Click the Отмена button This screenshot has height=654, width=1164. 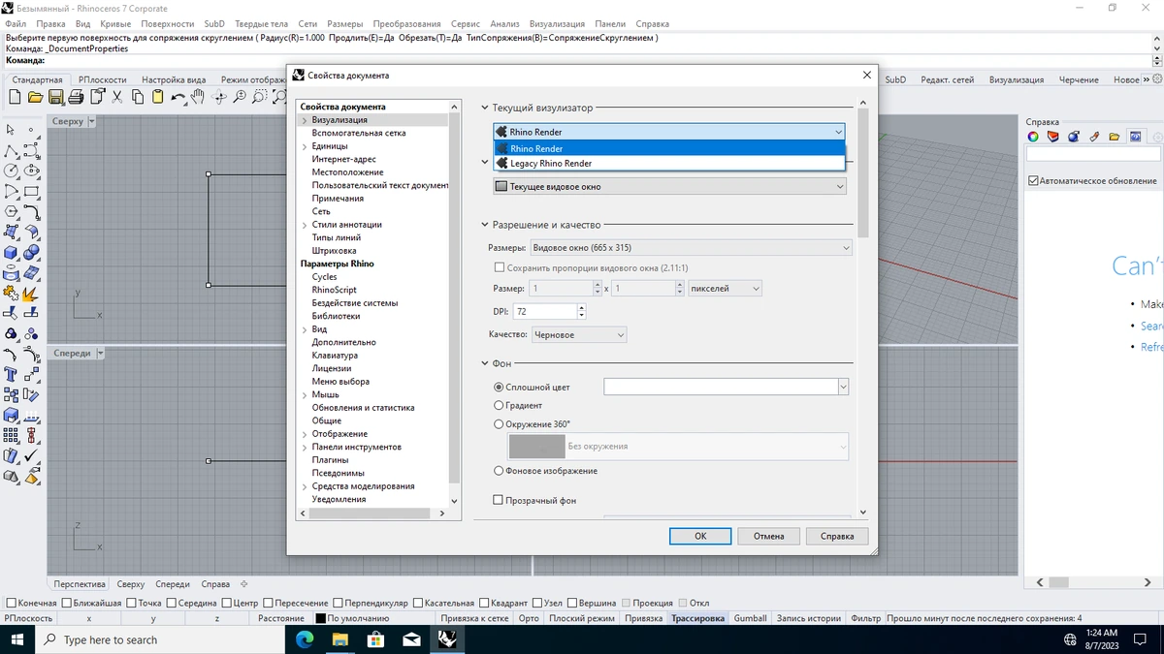pos(768,536)
